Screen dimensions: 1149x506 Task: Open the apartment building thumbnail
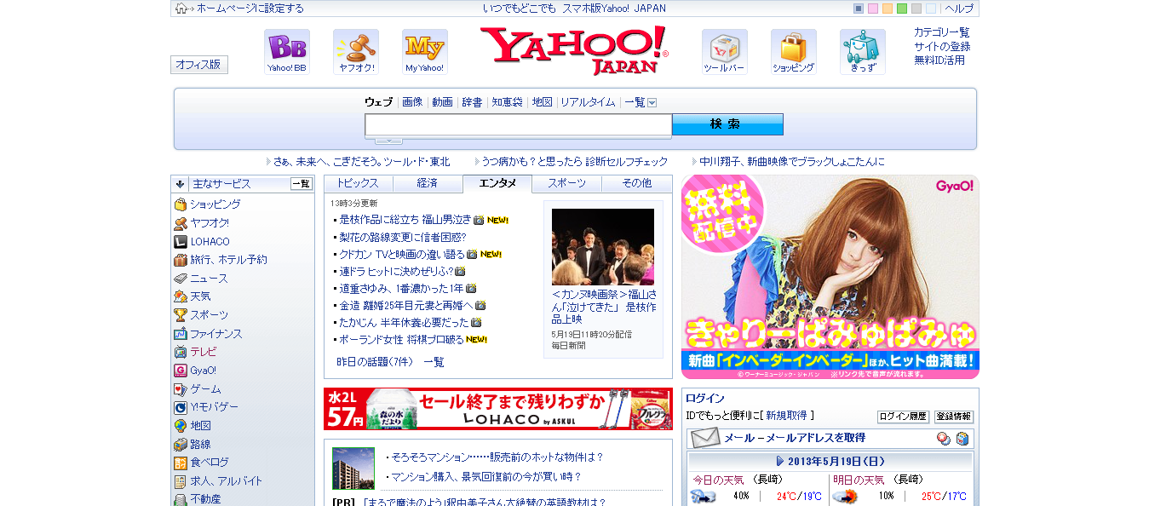pyautogui.click(x=353, y=468)
